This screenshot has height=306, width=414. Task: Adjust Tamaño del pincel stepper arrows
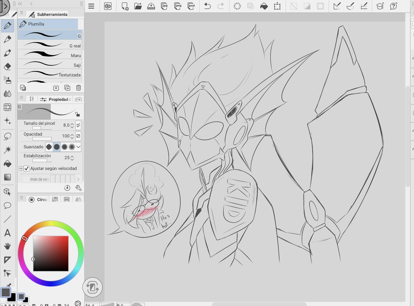pos(72,125)
